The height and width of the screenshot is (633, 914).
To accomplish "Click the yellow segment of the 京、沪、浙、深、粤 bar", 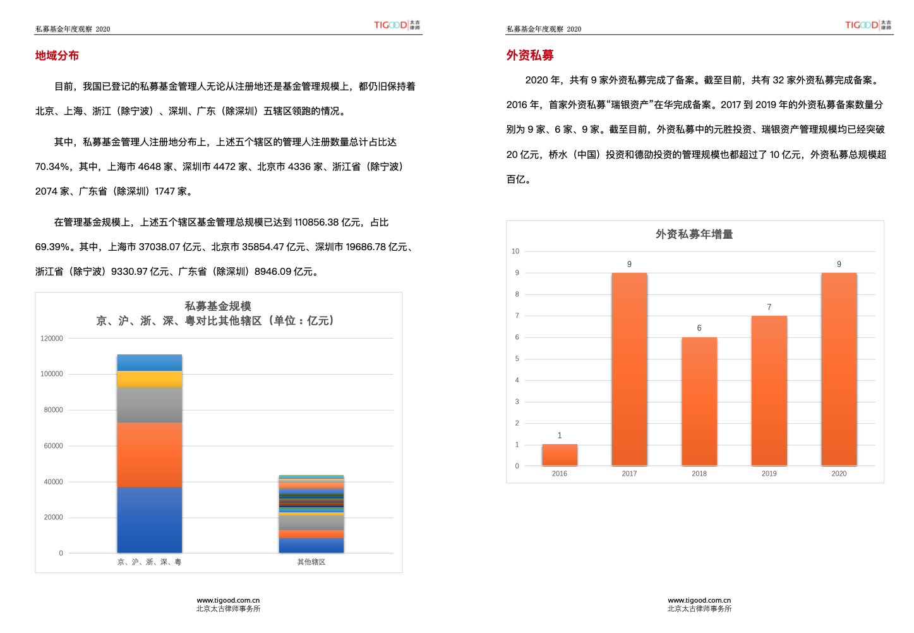I will pyautogui.click(x=150, y=379).
